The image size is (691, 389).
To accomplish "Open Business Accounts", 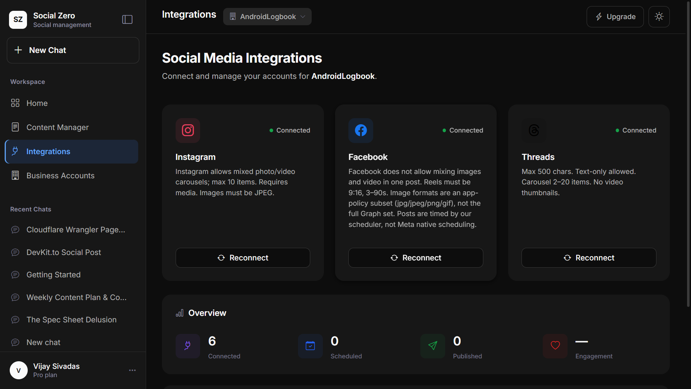I will (72, 175).
